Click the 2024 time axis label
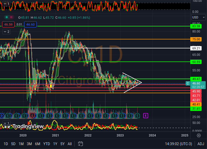Image resolution: width=207 pixels, height=149 pixels. coord(152,135)
